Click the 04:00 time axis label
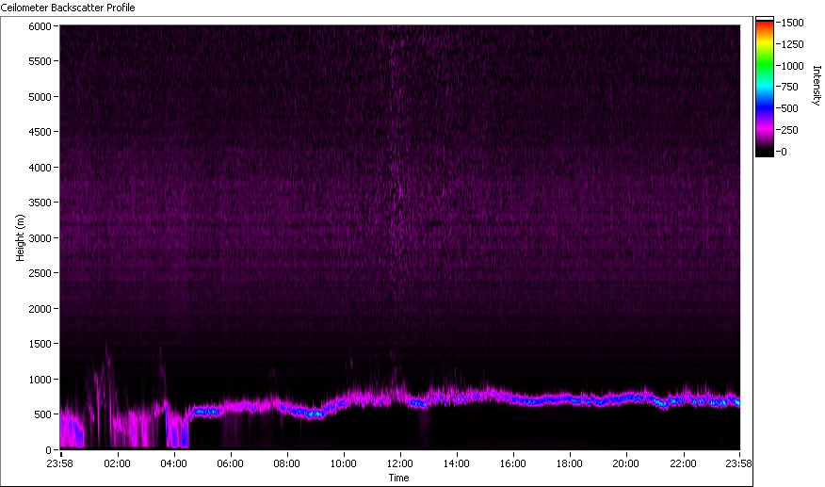 click(173, 463)
